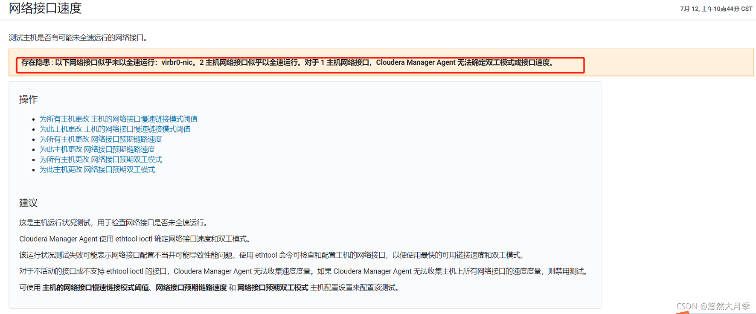Click the sentence starting 该运行状况测试失败
The image size is (756, 314).
pos(272,255)
